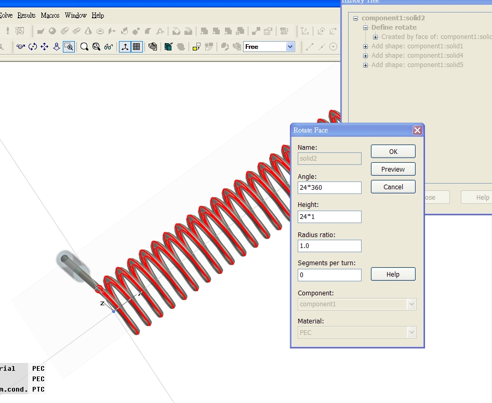Click the exclamation mark toolbar icon
The width and height of the screenshot is (492, 403).
[x=8, y=31]
